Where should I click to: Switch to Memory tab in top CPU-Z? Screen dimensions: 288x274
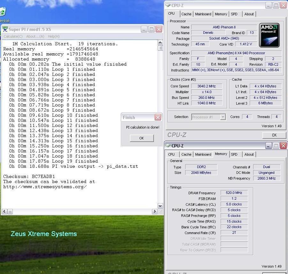coord(221,14)
